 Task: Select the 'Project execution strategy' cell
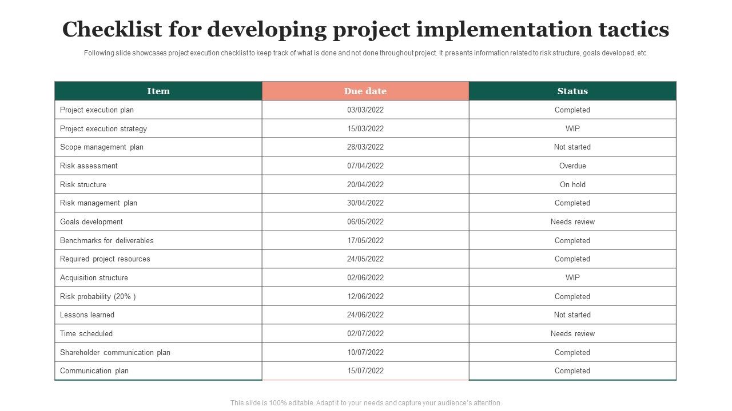click(158, 128)
